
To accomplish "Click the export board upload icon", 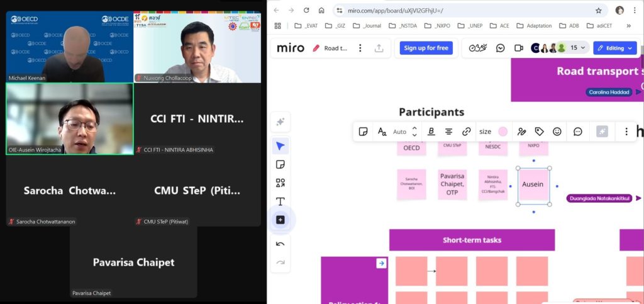I will [x=379, y=48].
